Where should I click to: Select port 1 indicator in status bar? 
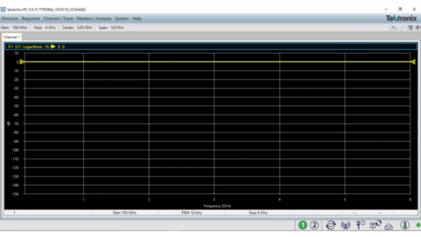tap(303, 225)
